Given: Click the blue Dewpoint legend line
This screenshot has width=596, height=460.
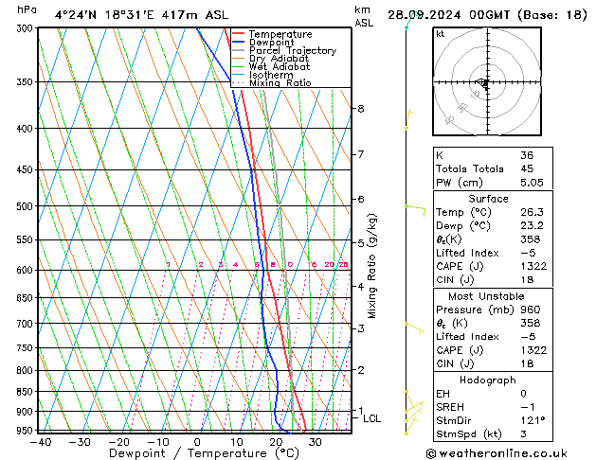Looking at the screenshot, I should click(x=239, y=43).
